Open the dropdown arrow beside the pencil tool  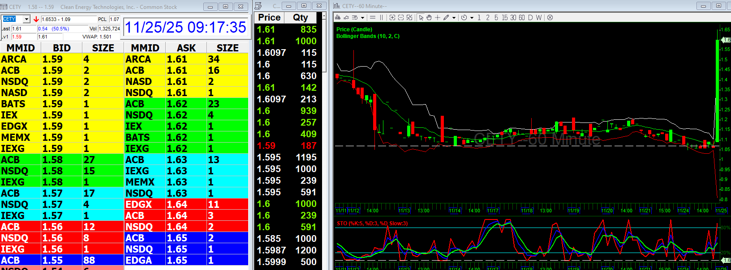(454, 18)
